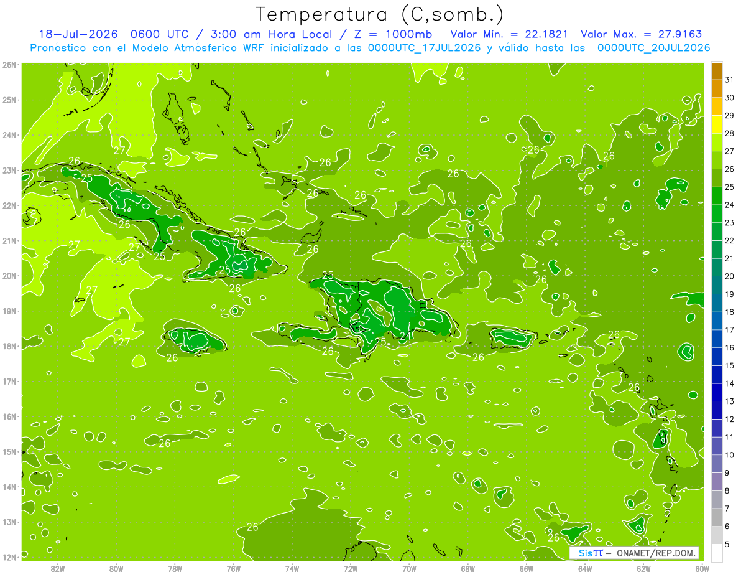Click the colorbar label 28
The image size is (746, 577).
click(729, 133)
